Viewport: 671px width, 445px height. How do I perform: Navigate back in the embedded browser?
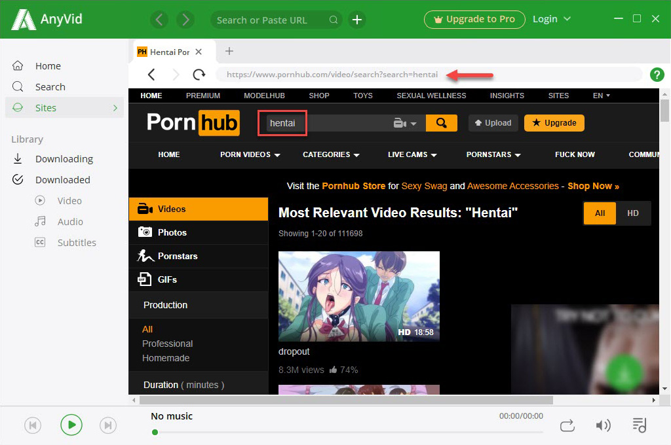click(x=151, y=75)
